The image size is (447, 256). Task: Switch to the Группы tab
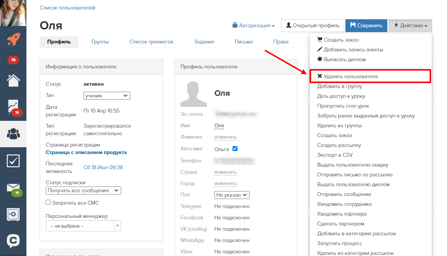tap(100, 42)
